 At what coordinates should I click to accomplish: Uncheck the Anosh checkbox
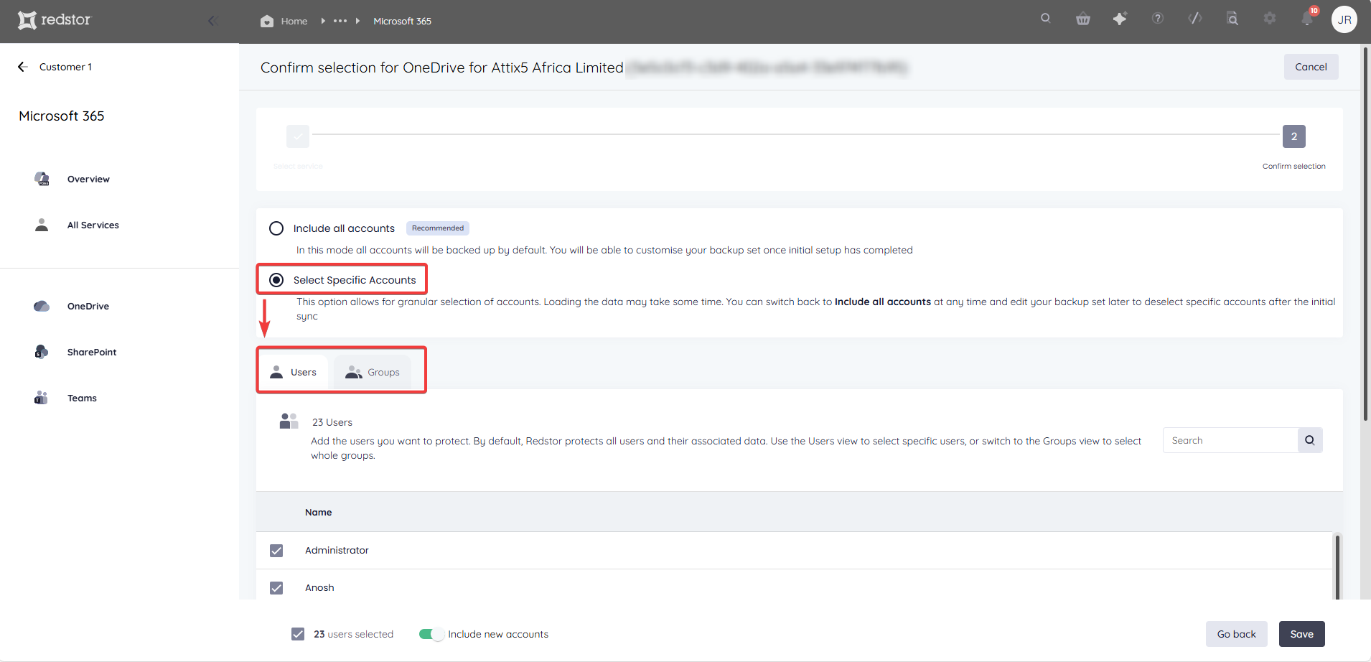tap(276, 588)
